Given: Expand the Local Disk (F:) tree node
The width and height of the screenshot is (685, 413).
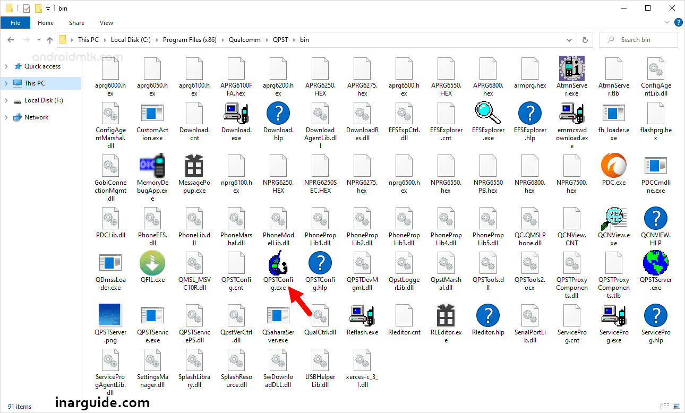Looking at the screenshot, I should (6, 100).
